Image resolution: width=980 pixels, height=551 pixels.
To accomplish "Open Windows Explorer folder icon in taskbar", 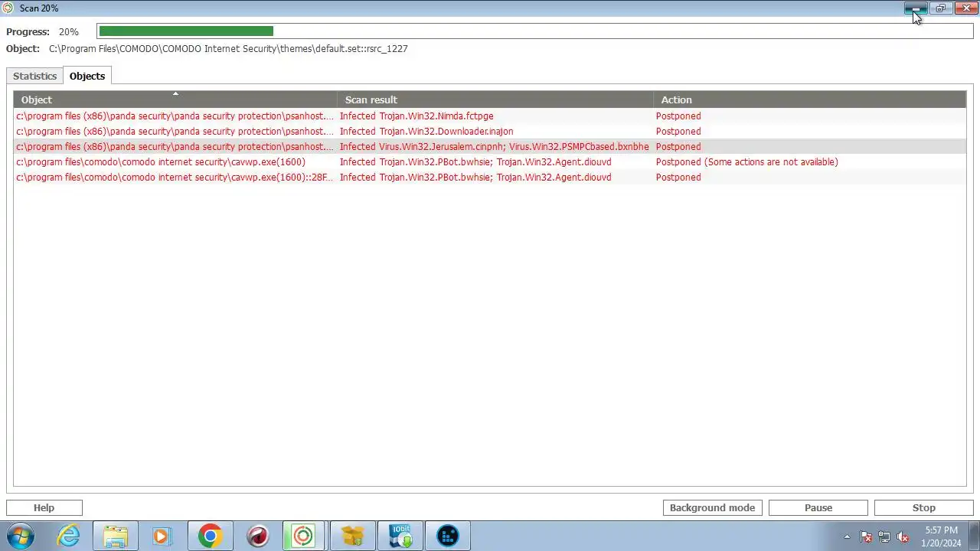I will point(116,536).
